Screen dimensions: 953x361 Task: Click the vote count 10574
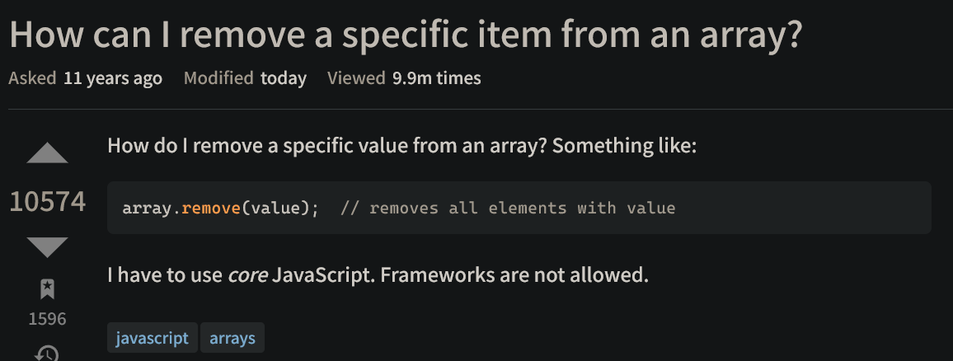(x=48, y=201)
